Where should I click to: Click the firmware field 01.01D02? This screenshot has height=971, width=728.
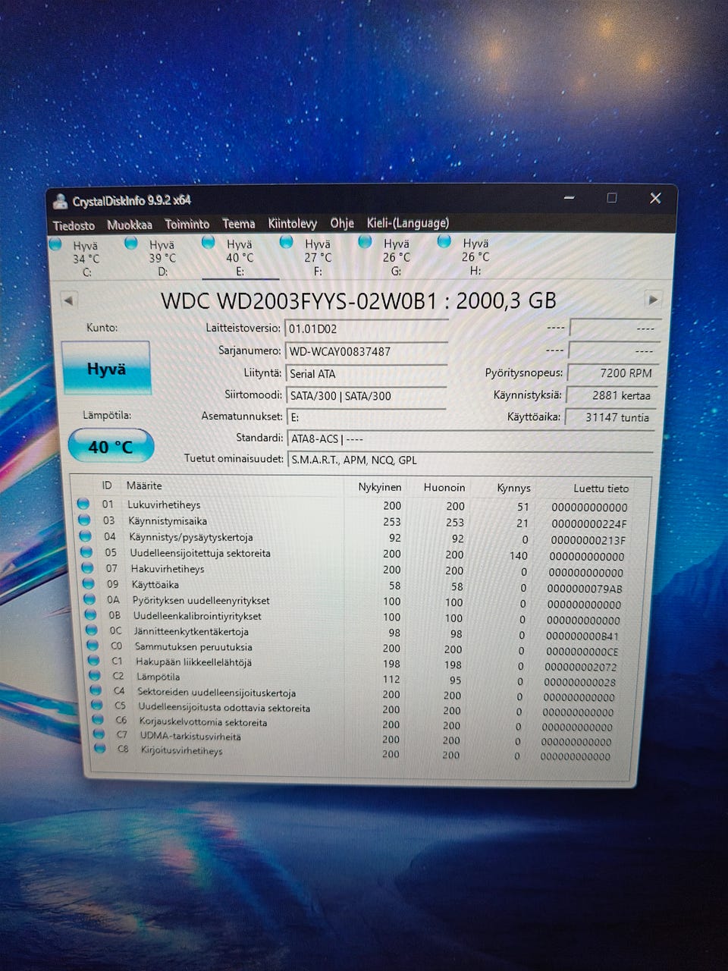(x=367, y=328)
